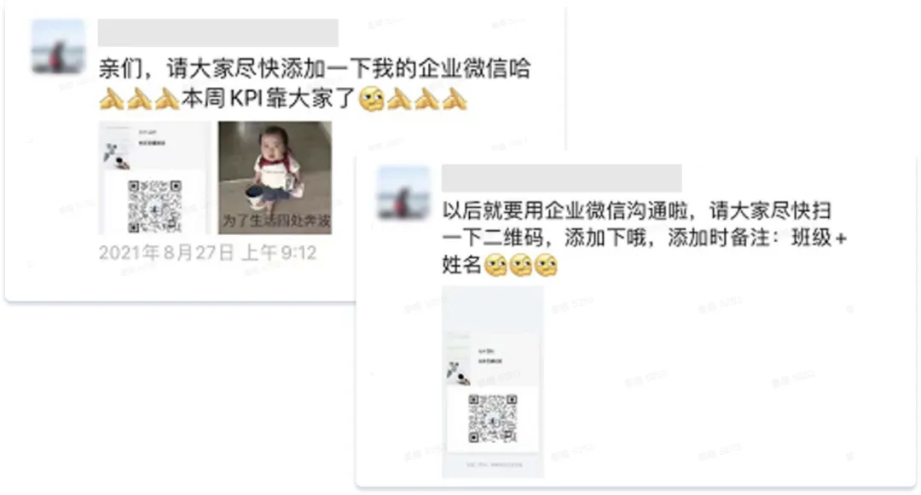Click the KPI text in the first post
Viewport: 921px width, 495px height.
[246, 99]
